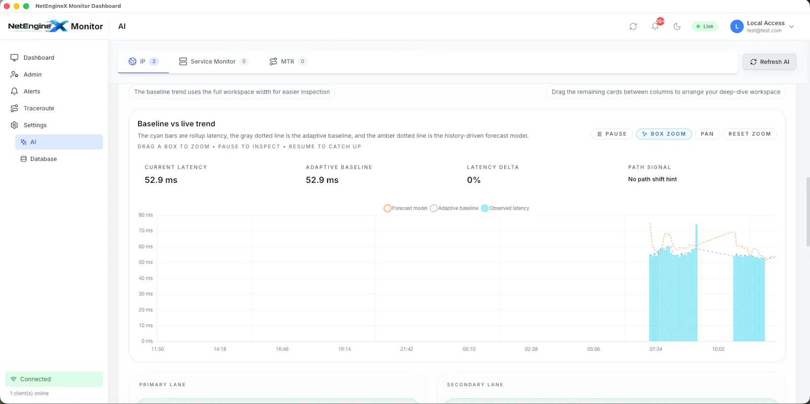The width and height of the screenshot is (810, 404).
Task: Toggle the Adaptive baseline legend series
Action: pyautogui.click(x=454, y=208)
